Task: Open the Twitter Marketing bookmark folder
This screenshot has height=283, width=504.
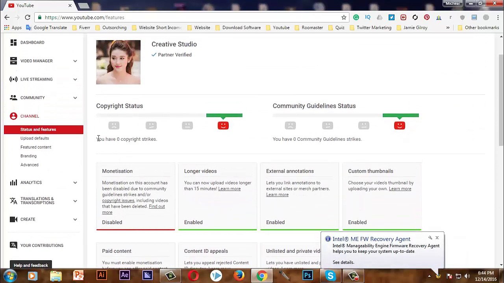Action: [371, 28]
